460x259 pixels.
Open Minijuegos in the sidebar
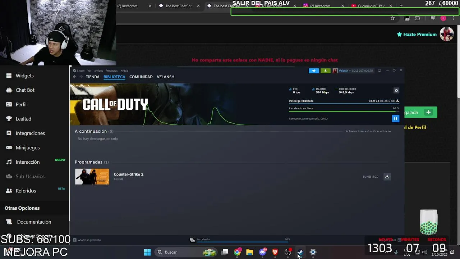pyautogui.click(x=28, y=147)
